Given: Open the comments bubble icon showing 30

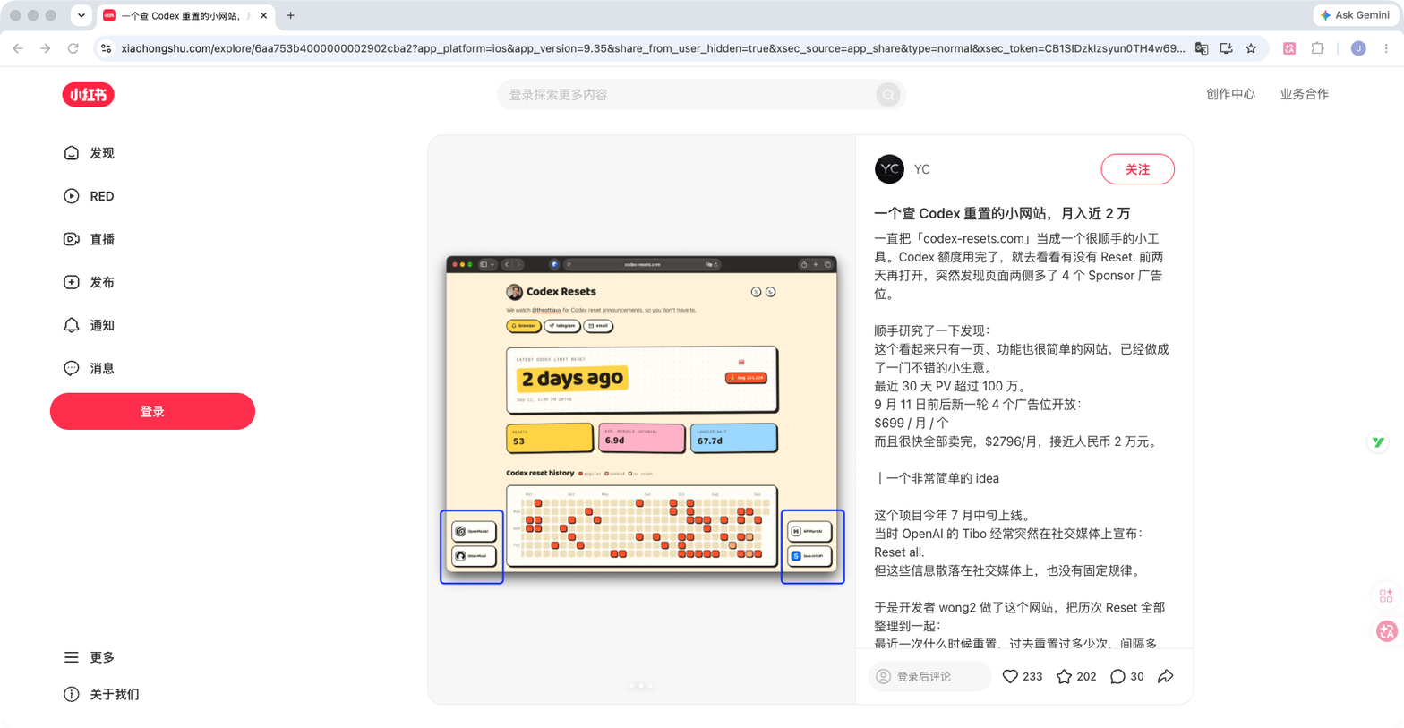Looking at the screenshot, I should [1117, 676].
